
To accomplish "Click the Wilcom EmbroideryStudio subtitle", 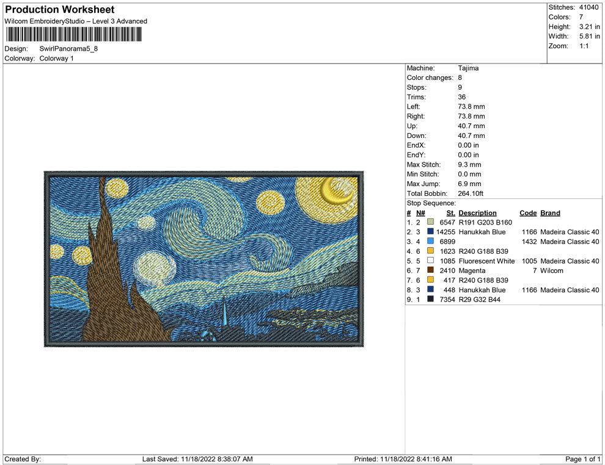I will pyautogui.click(x=76, y=21).
